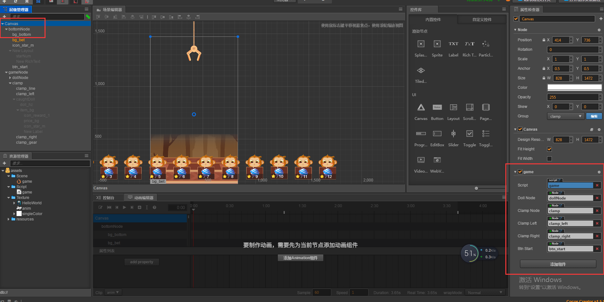Toggle animation record mode pencil icon
The height and width of the screenshot is (302, 604).
click(101, 207)
